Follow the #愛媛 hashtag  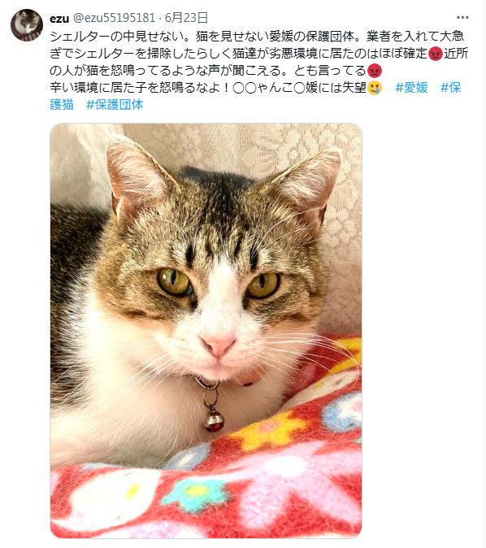pos(411,88)
